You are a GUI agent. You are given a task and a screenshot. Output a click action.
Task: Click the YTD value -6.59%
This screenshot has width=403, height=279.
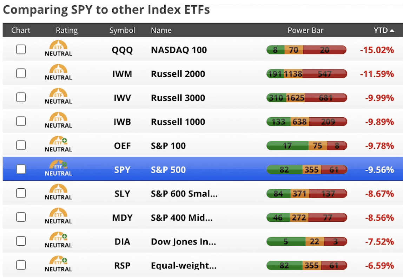click(379, 265)
